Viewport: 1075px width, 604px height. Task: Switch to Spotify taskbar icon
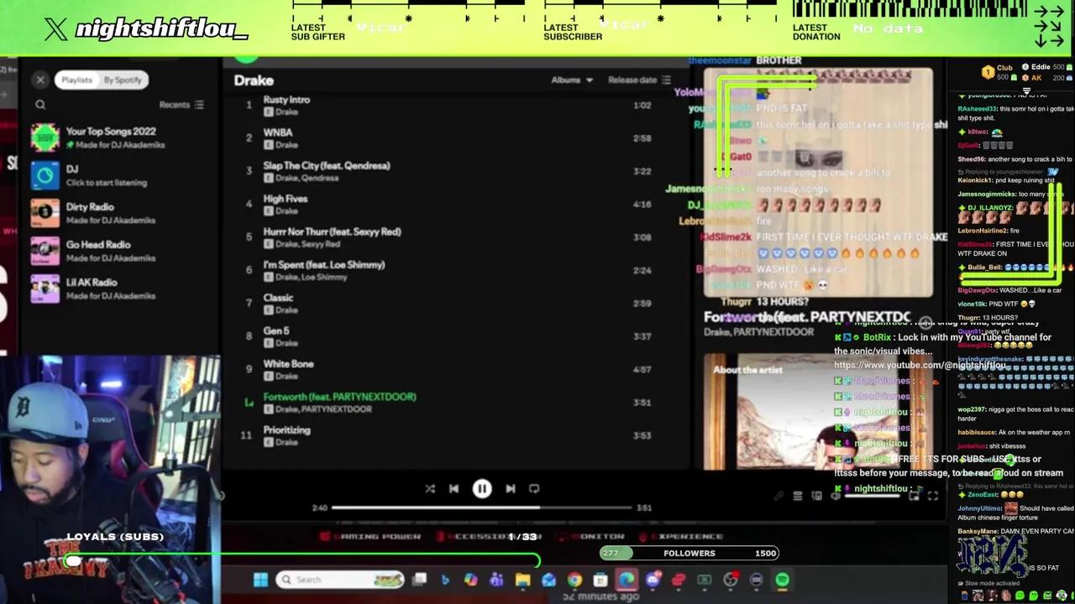tap(782, 580)
